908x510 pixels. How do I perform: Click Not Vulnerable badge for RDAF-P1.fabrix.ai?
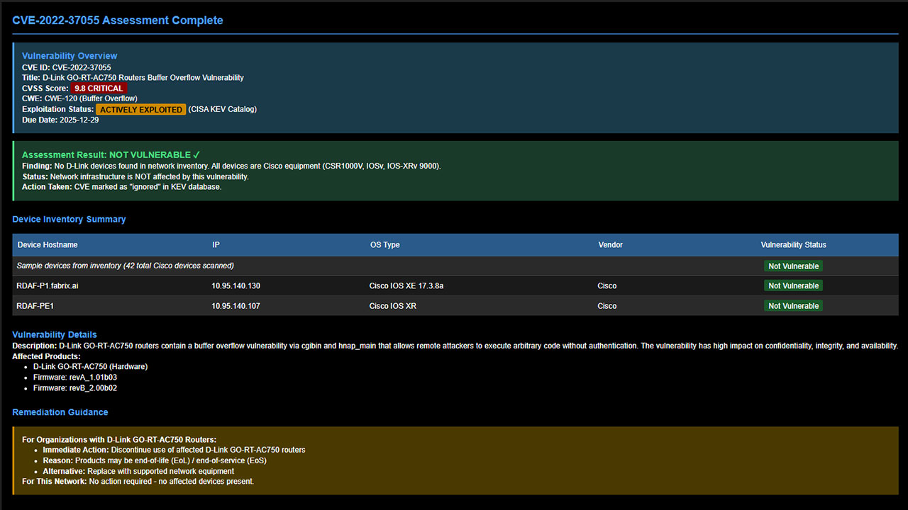pyautogui.click(x=793, y=286)
